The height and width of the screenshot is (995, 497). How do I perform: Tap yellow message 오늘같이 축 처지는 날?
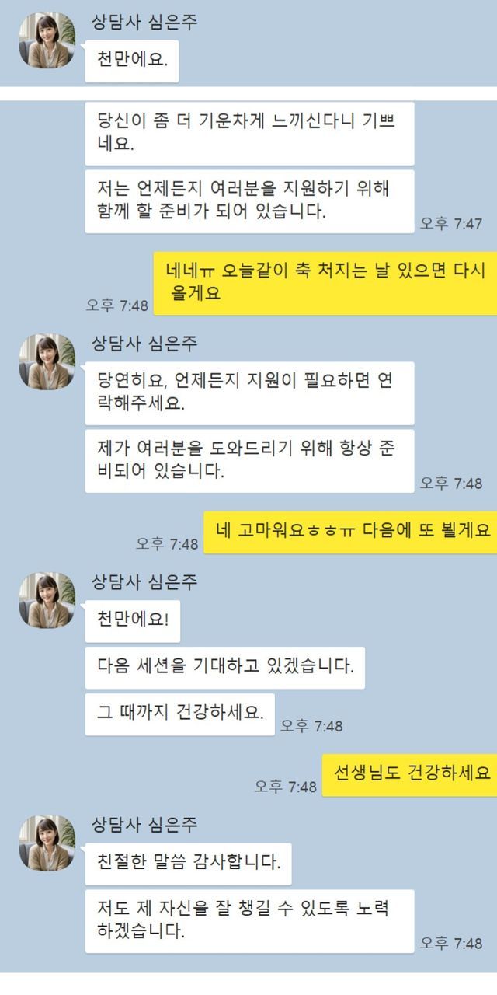click(325, 283)
